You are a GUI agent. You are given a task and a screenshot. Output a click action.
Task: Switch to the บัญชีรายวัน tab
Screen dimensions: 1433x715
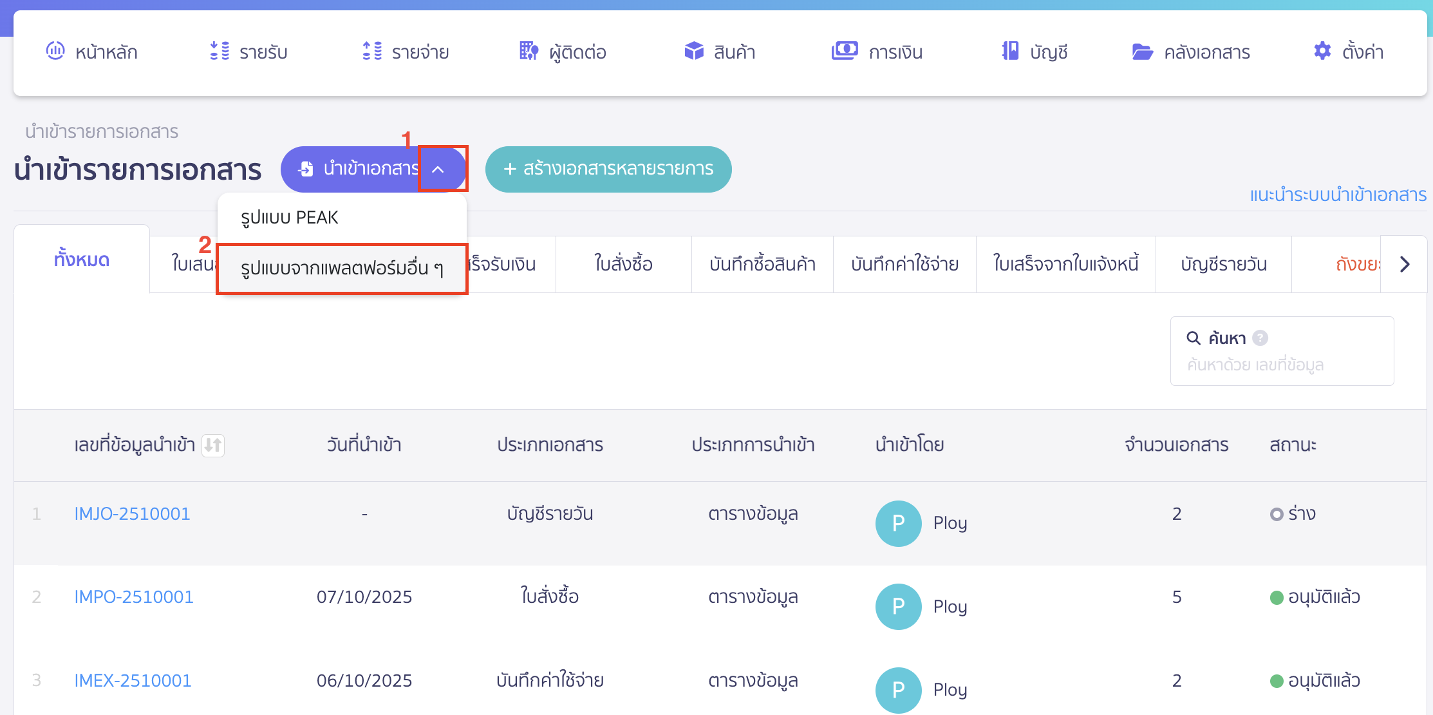pyautogui.click(x=1223, y=263)
